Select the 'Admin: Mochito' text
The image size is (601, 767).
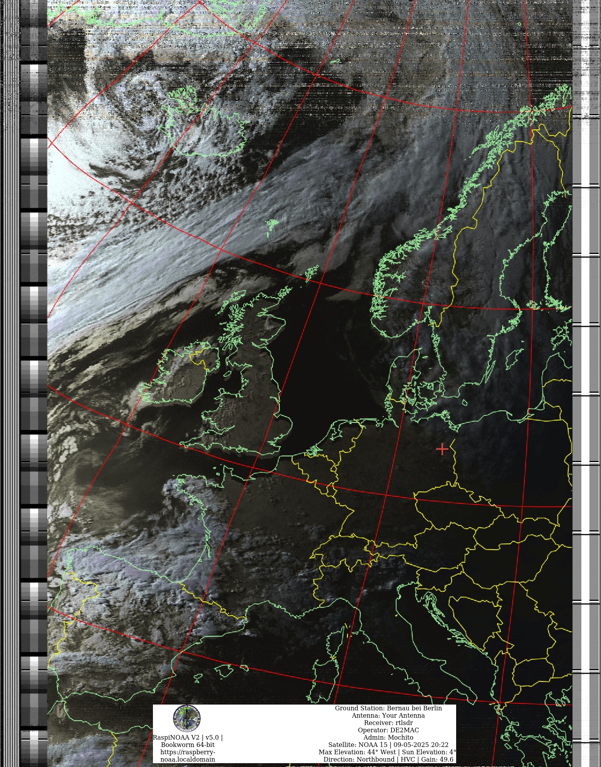click(388, 737)
